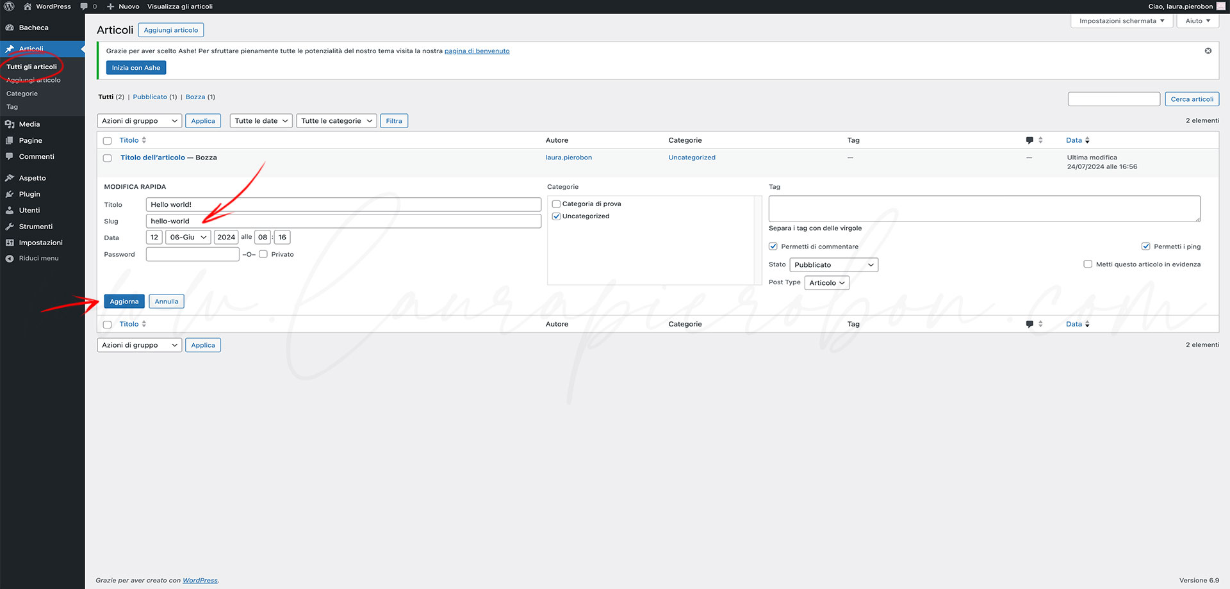Expand the Tutte le categorie filter dropdown
1230x589 pixels.
pos(336,121)
